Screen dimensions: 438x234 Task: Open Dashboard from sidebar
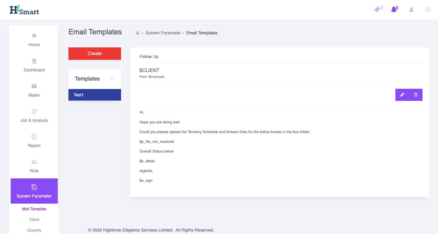pos(34,65)
